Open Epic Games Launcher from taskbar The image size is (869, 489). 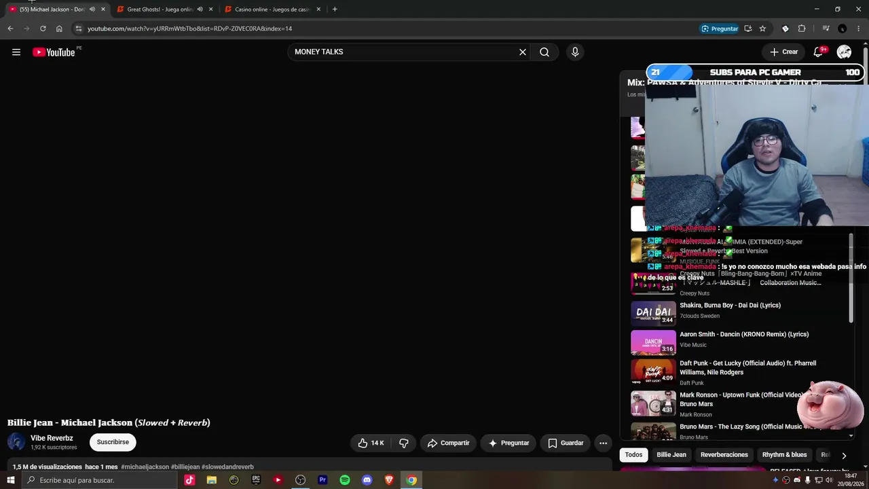point(256,480)
